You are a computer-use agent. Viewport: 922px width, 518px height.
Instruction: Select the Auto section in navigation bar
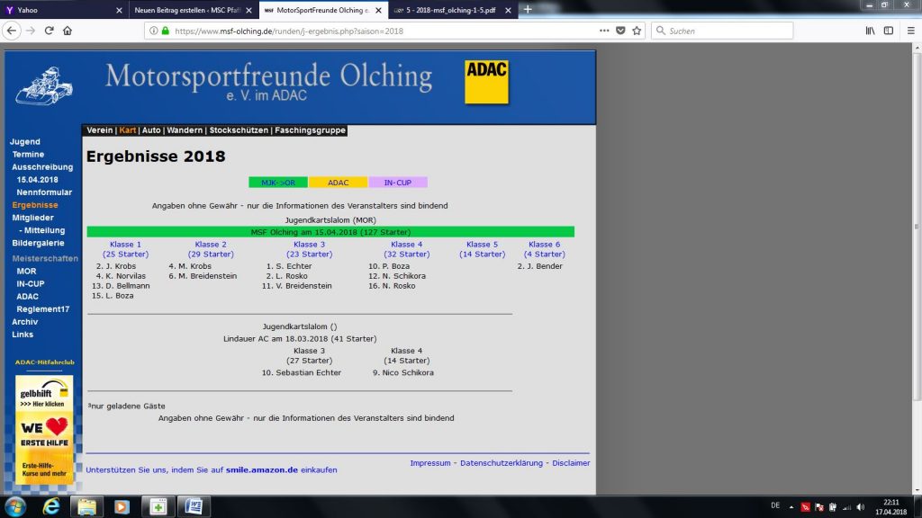pyautogui.click(x=151, y=130)
